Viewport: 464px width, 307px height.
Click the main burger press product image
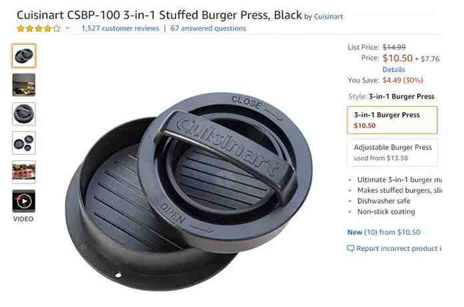pyautogui.click(x=189, y=192)
